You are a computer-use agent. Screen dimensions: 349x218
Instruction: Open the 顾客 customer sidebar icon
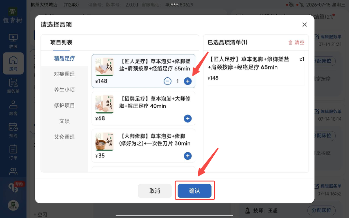(x=13, y=108)
